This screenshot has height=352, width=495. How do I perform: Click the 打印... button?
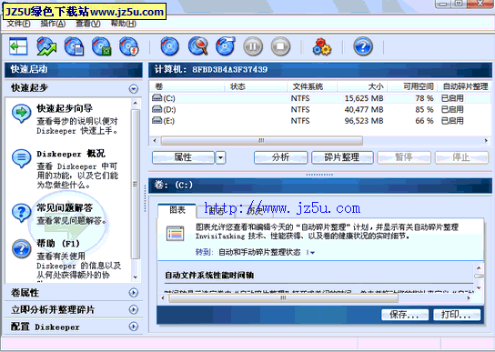[x=457, y=315]
